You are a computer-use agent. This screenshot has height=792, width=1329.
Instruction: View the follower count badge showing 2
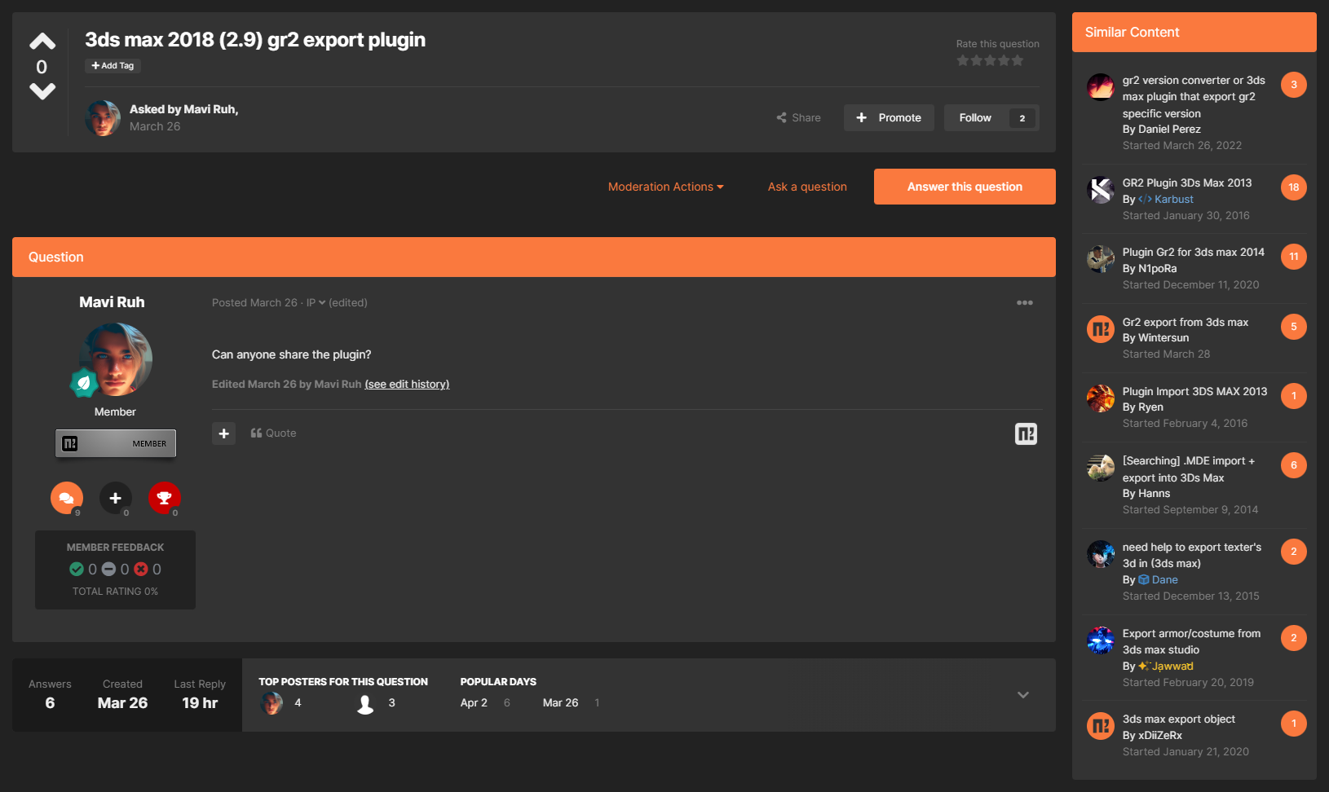(x=1022, y=118)
